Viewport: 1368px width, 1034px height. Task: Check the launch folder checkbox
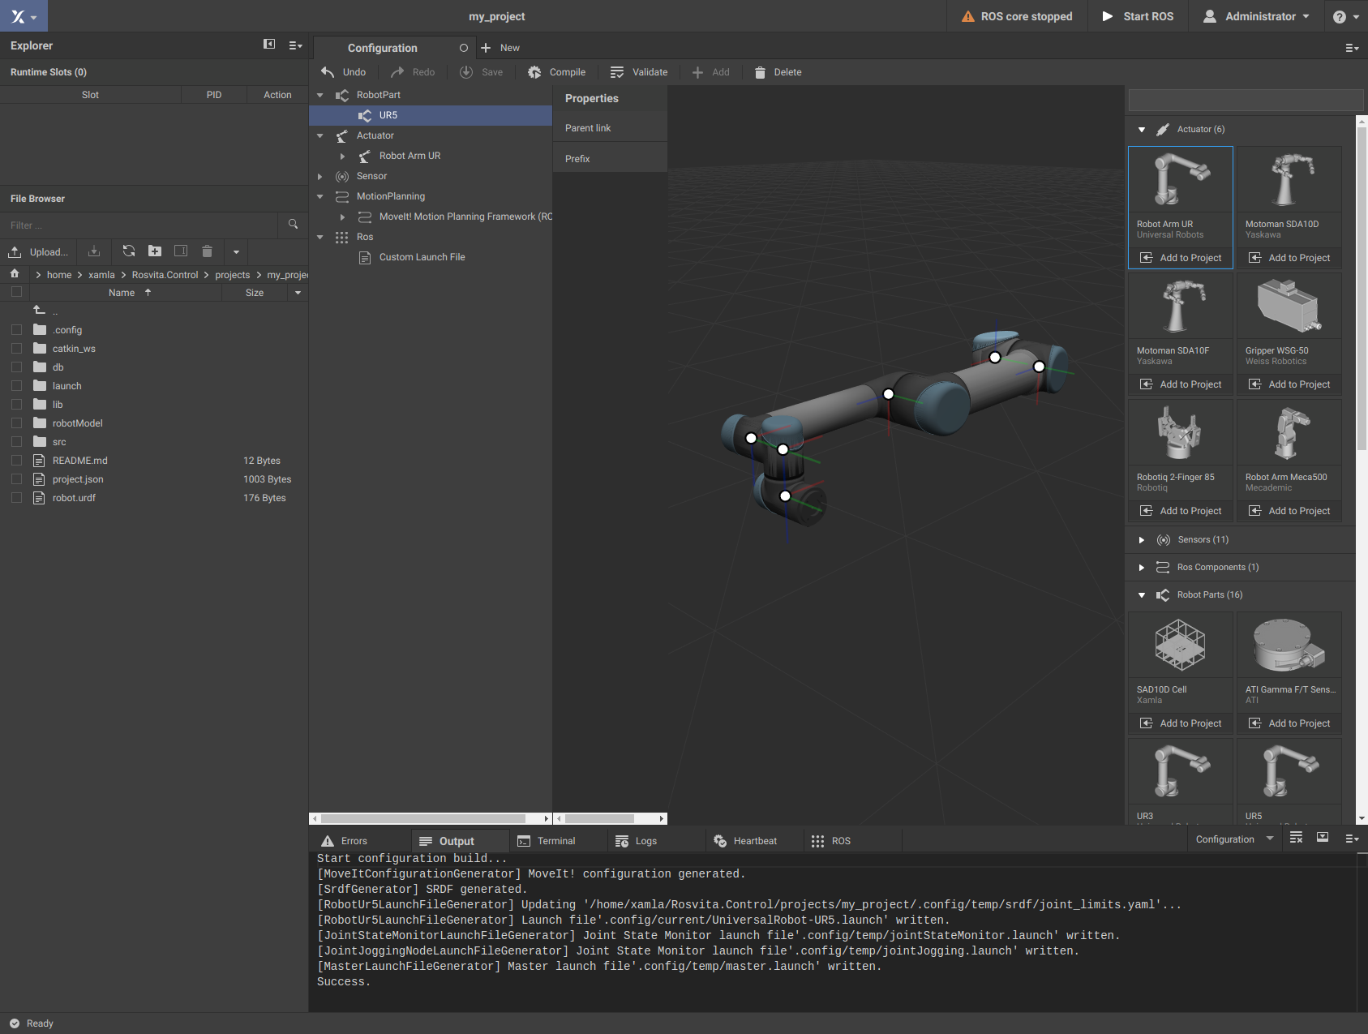[x=16, y=386]
